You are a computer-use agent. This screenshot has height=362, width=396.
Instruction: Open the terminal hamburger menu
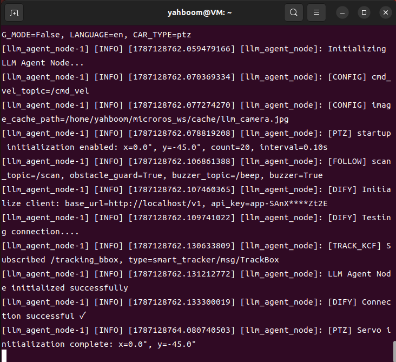(x=316, y=12)
